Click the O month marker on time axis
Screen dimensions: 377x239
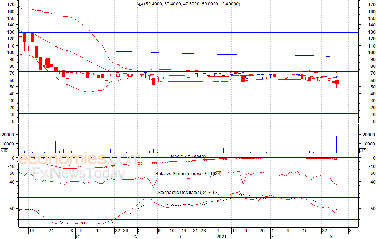coord(78,237)
